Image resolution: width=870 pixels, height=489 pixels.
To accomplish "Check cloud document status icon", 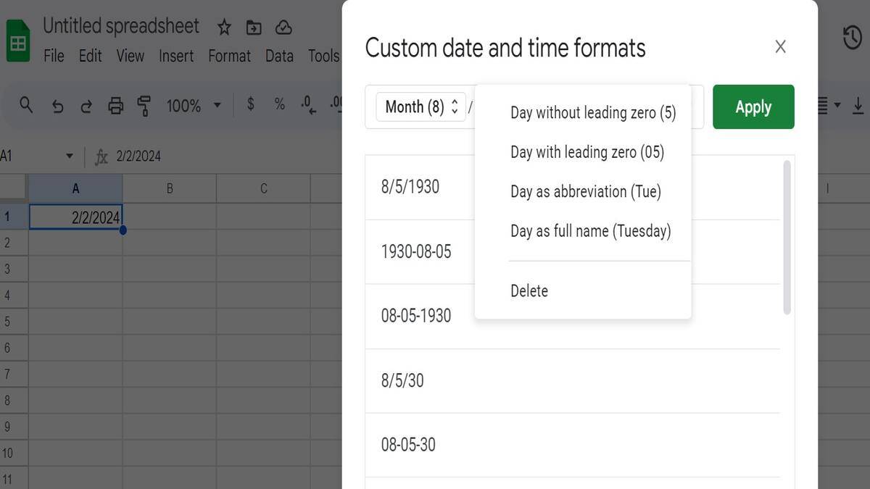I will 283,28.
